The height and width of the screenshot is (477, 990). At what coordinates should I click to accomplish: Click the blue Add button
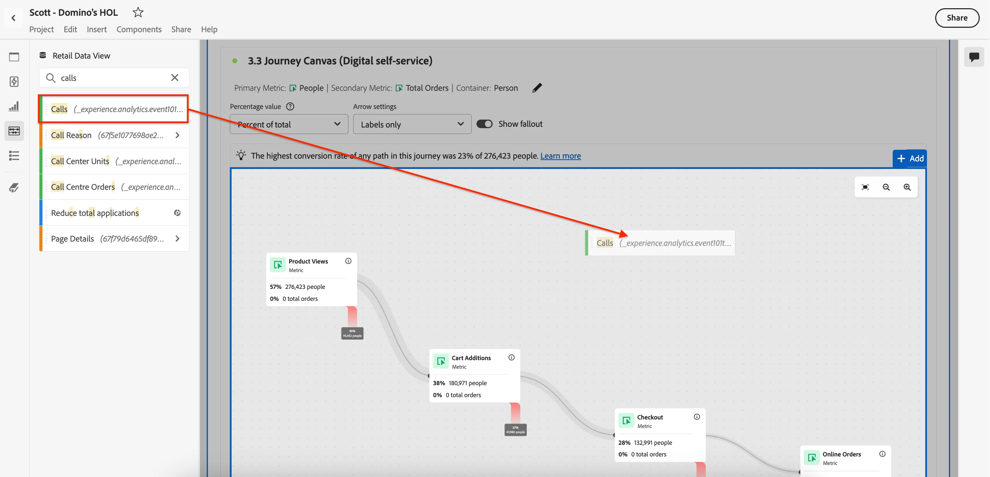click(x=910, y=158)
